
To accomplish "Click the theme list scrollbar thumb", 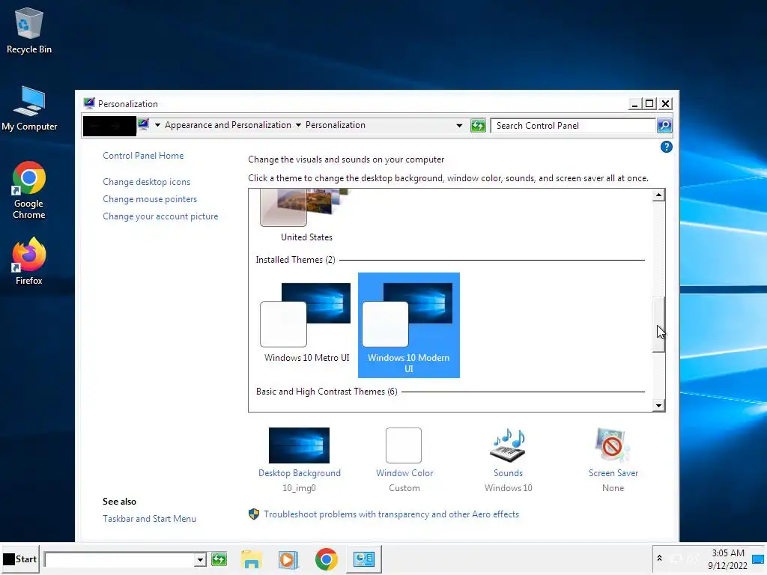I will pos(658,325).
